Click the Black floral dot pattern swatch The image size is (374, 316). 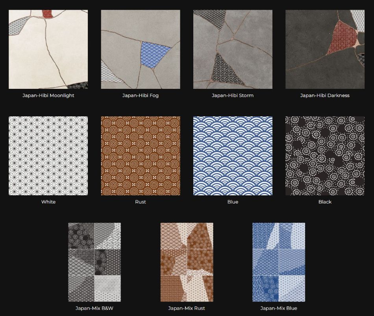click(325, 156)
